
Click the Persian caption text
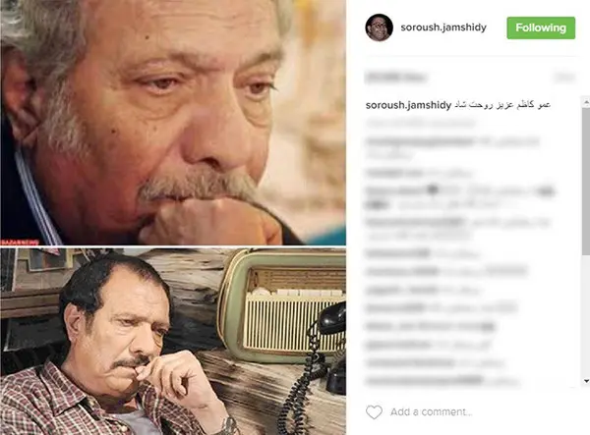point(502,105)
